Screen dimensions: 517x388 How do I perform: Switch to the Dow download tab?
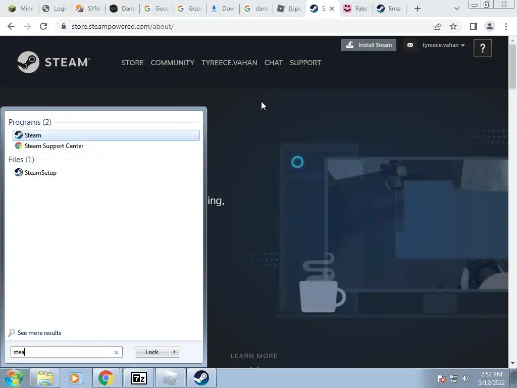point(223,9)
